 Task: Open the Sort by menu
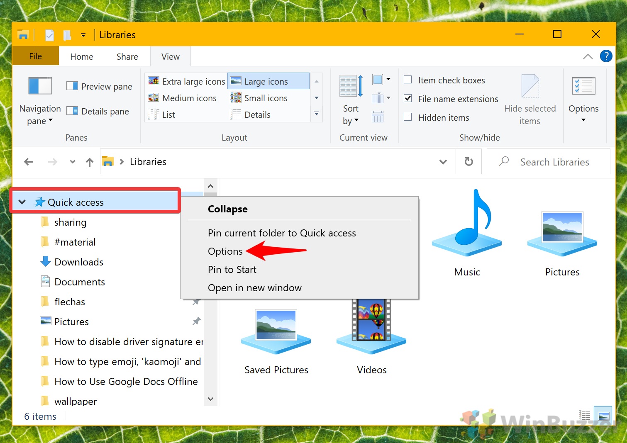click(x=351, y=100)
